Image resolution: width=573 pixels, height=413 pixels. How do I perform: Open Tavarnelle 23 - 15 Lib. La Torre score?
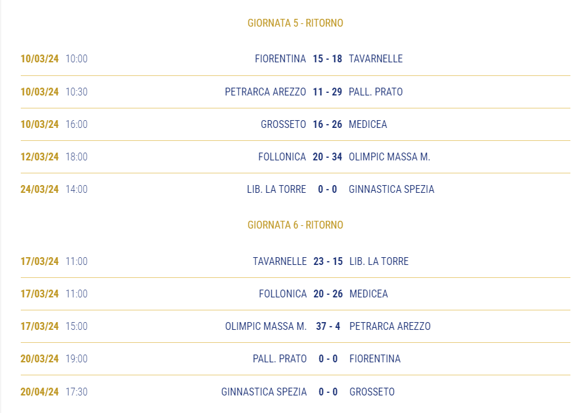[328, 261]
